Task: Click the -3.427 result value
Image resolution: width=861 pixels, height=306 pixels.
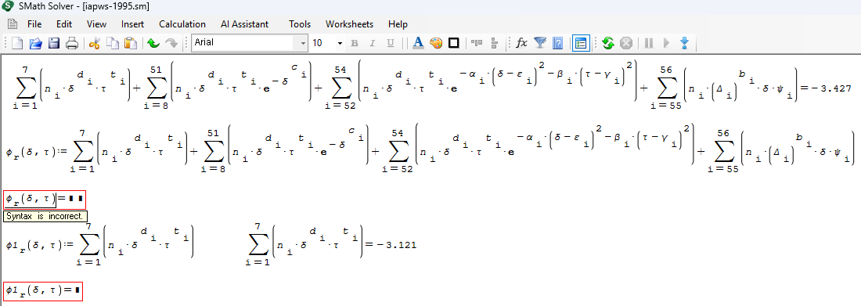Action: tap(830, 88)
